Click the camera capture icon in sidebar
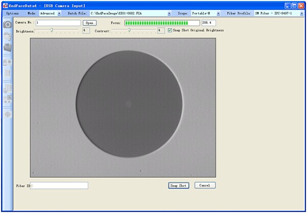307x213 pixels. pyautogui.click(x=8, y=25)
